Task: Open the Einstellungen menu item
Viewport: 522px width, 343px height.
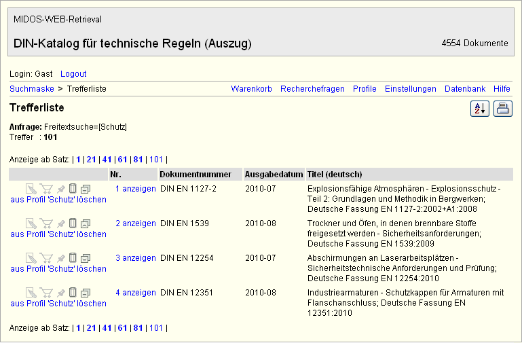Action: [410, 89]
